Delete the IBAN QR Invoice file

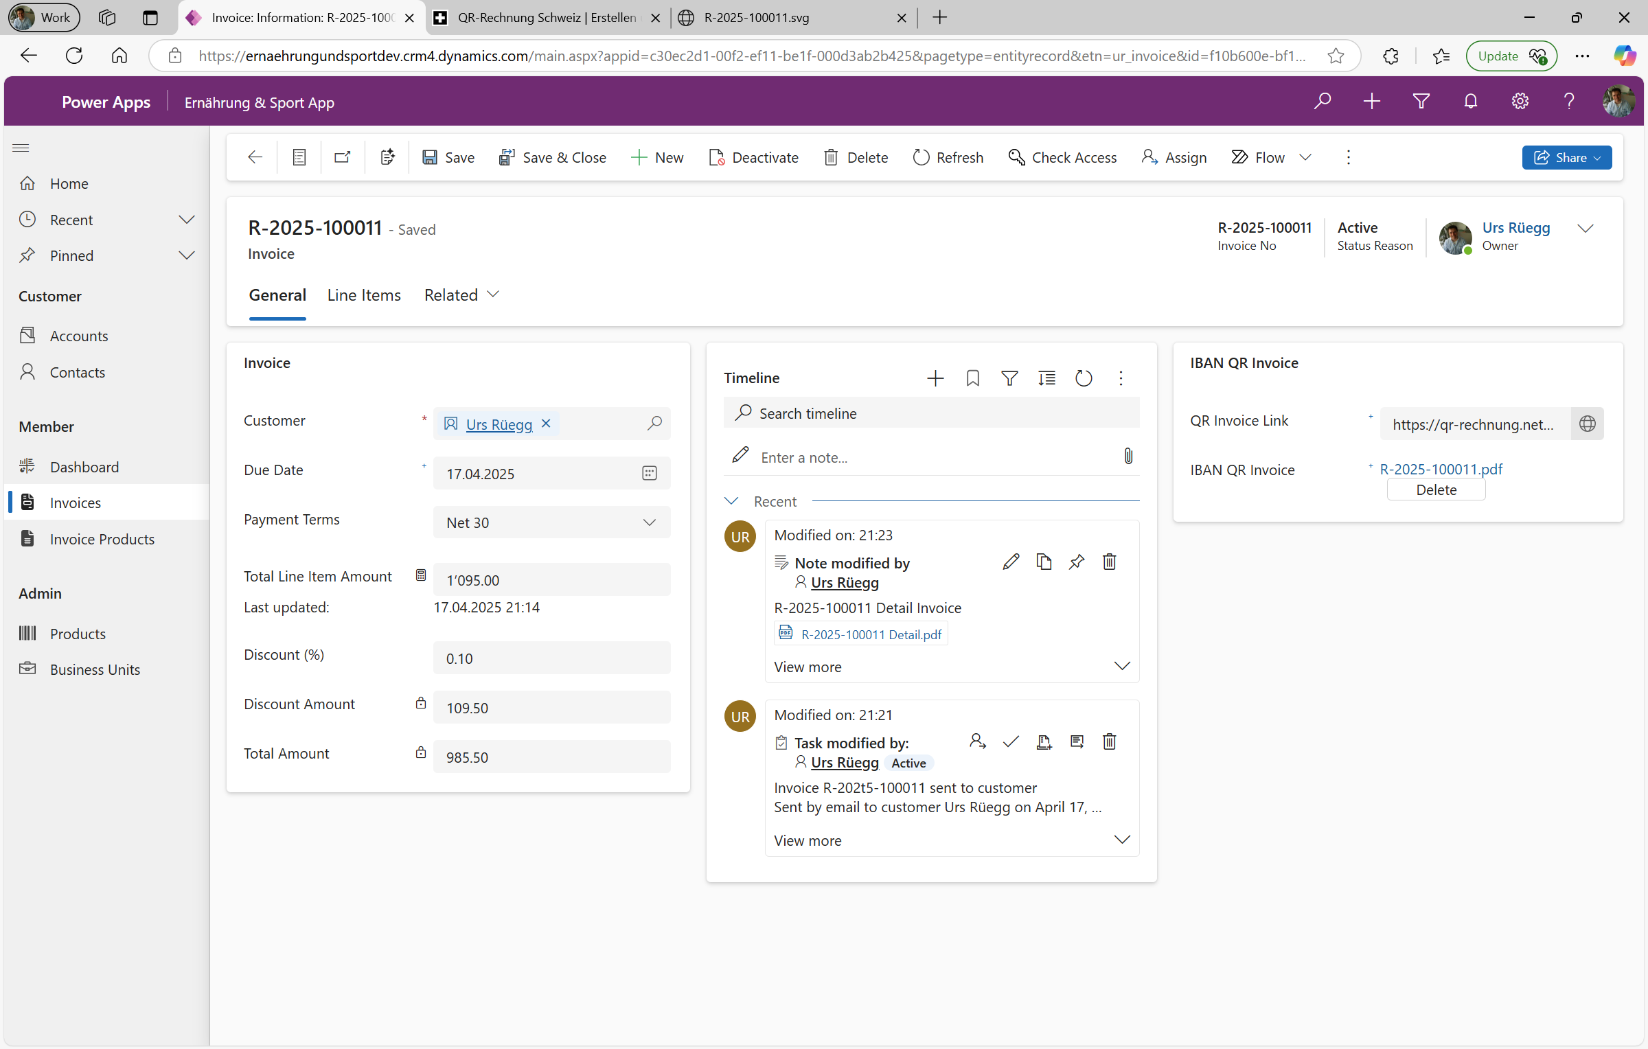pos(1436,489)
